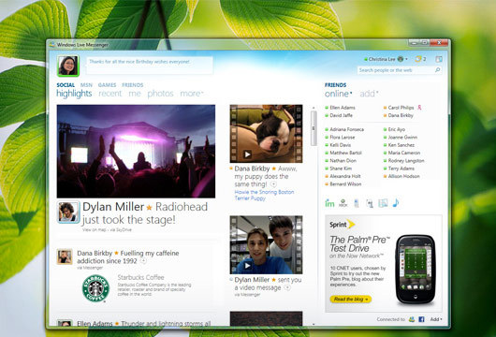Open the online friends filter dropdown
496x337 pixels.
pos(338,94)
